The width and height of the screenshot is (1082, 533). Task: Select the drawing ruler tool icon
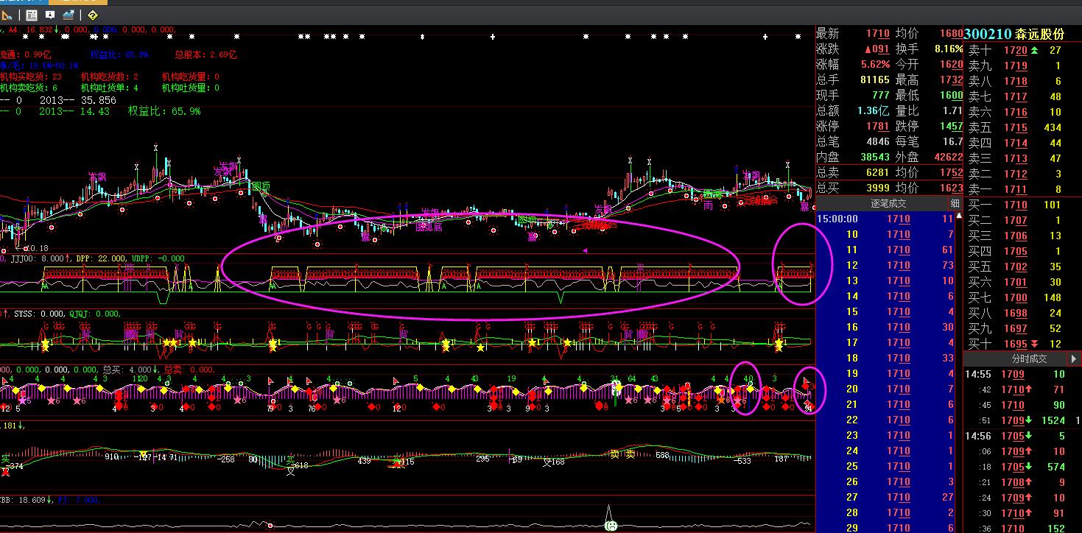click(x=7, y=15)
